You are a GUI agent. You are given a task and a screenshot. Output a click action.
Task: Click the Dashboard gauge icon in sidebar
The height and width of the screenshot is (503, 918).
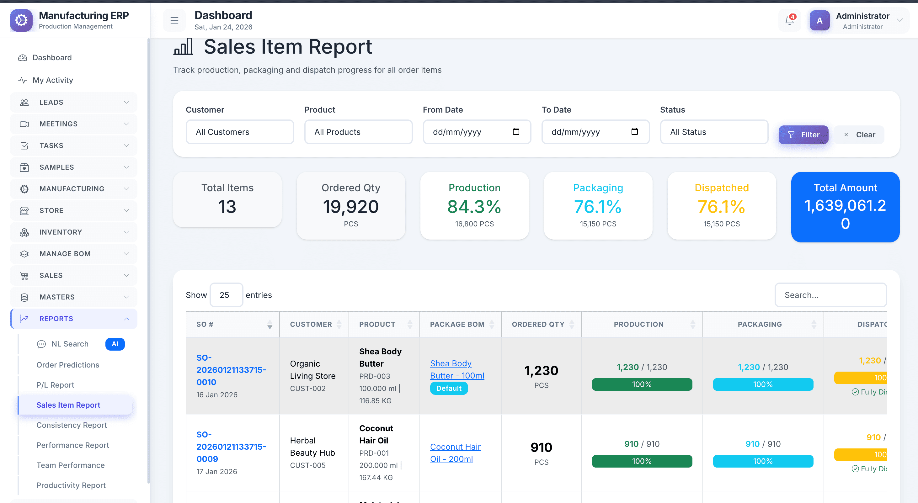[x=23, y=58]
